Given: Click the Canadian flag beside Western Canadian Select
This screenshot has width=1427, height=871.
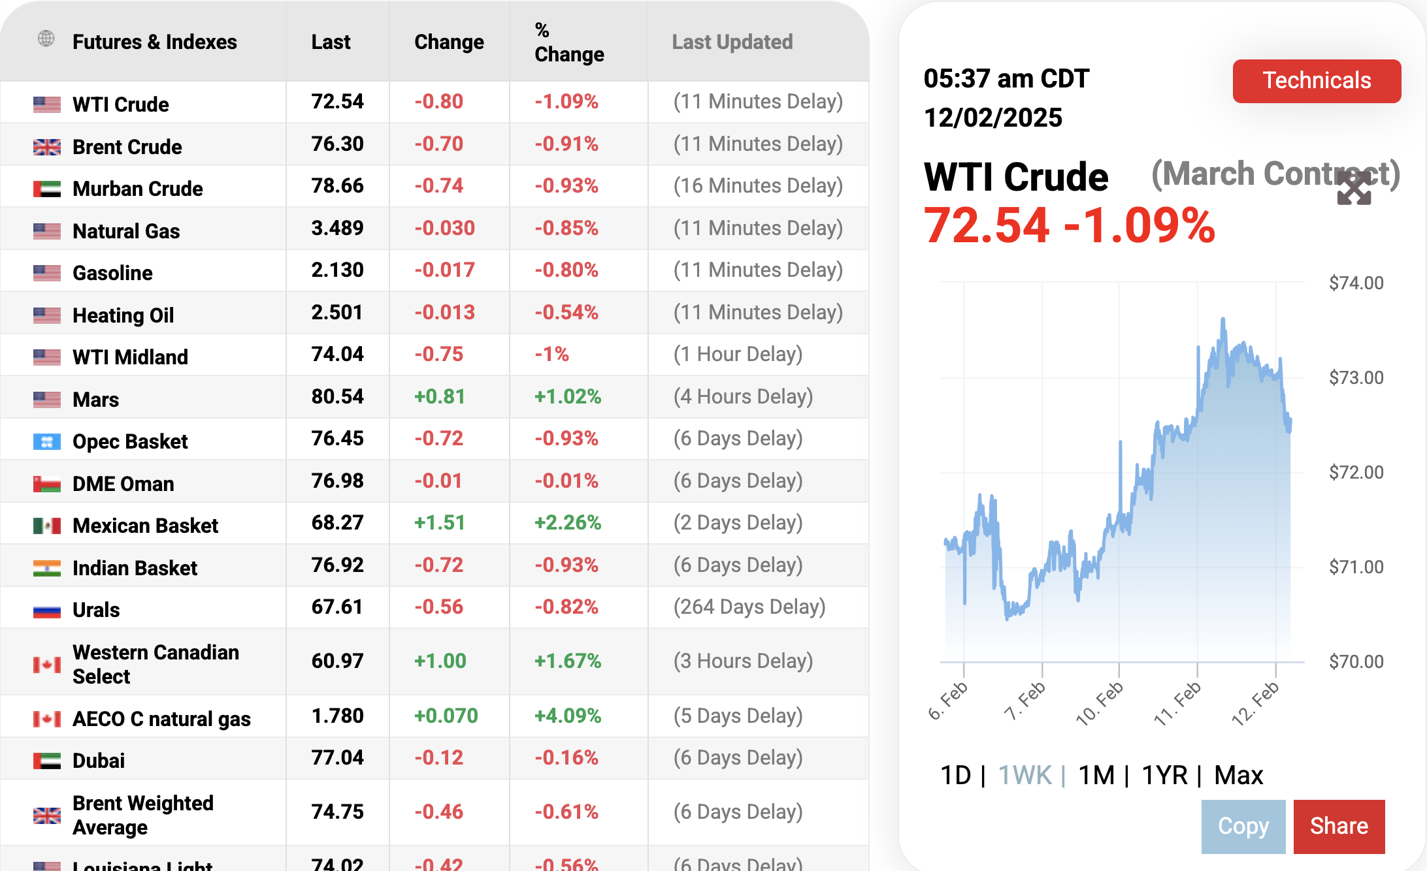Looking at the screenshot, I should [47, 665].
